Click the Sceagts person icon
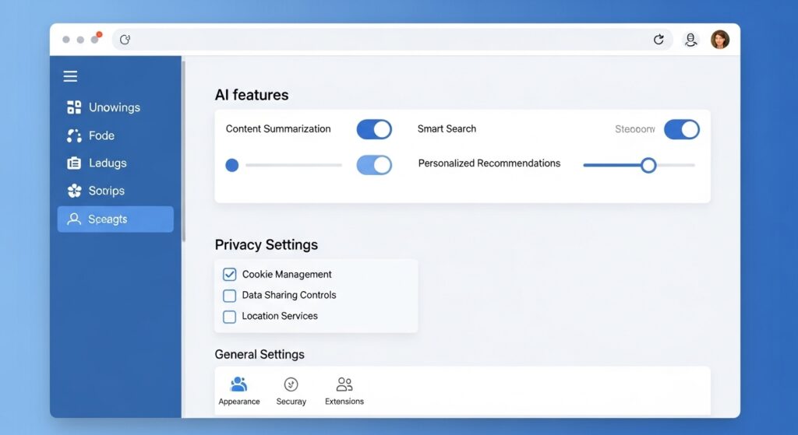The image size is (798, 435). [x=74, y=219]
